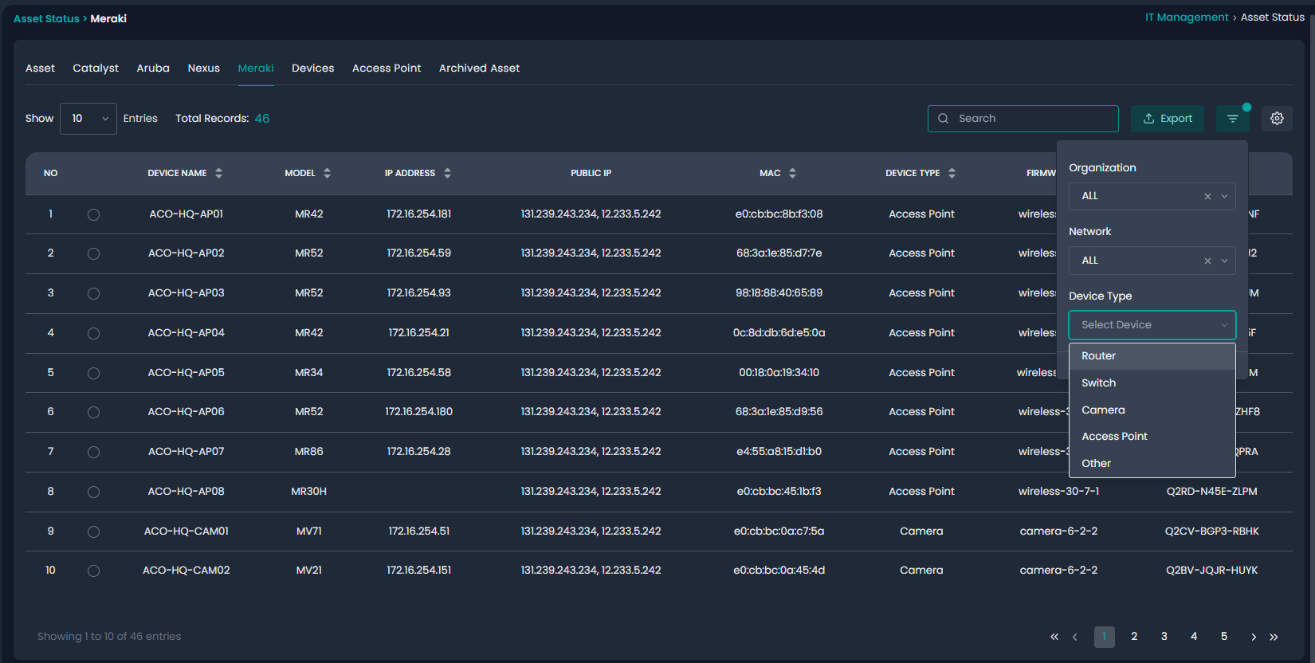Image resolution: width=1315 pixels, height=663 pixels.
Task: Choose Access Point in Device Type list
Action: (1152, 437)
